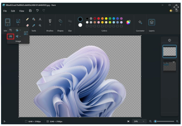Open the selection options dropdown arrow
Screen dimensions: 182x126
pyautogui.click(x=8, y=25)
